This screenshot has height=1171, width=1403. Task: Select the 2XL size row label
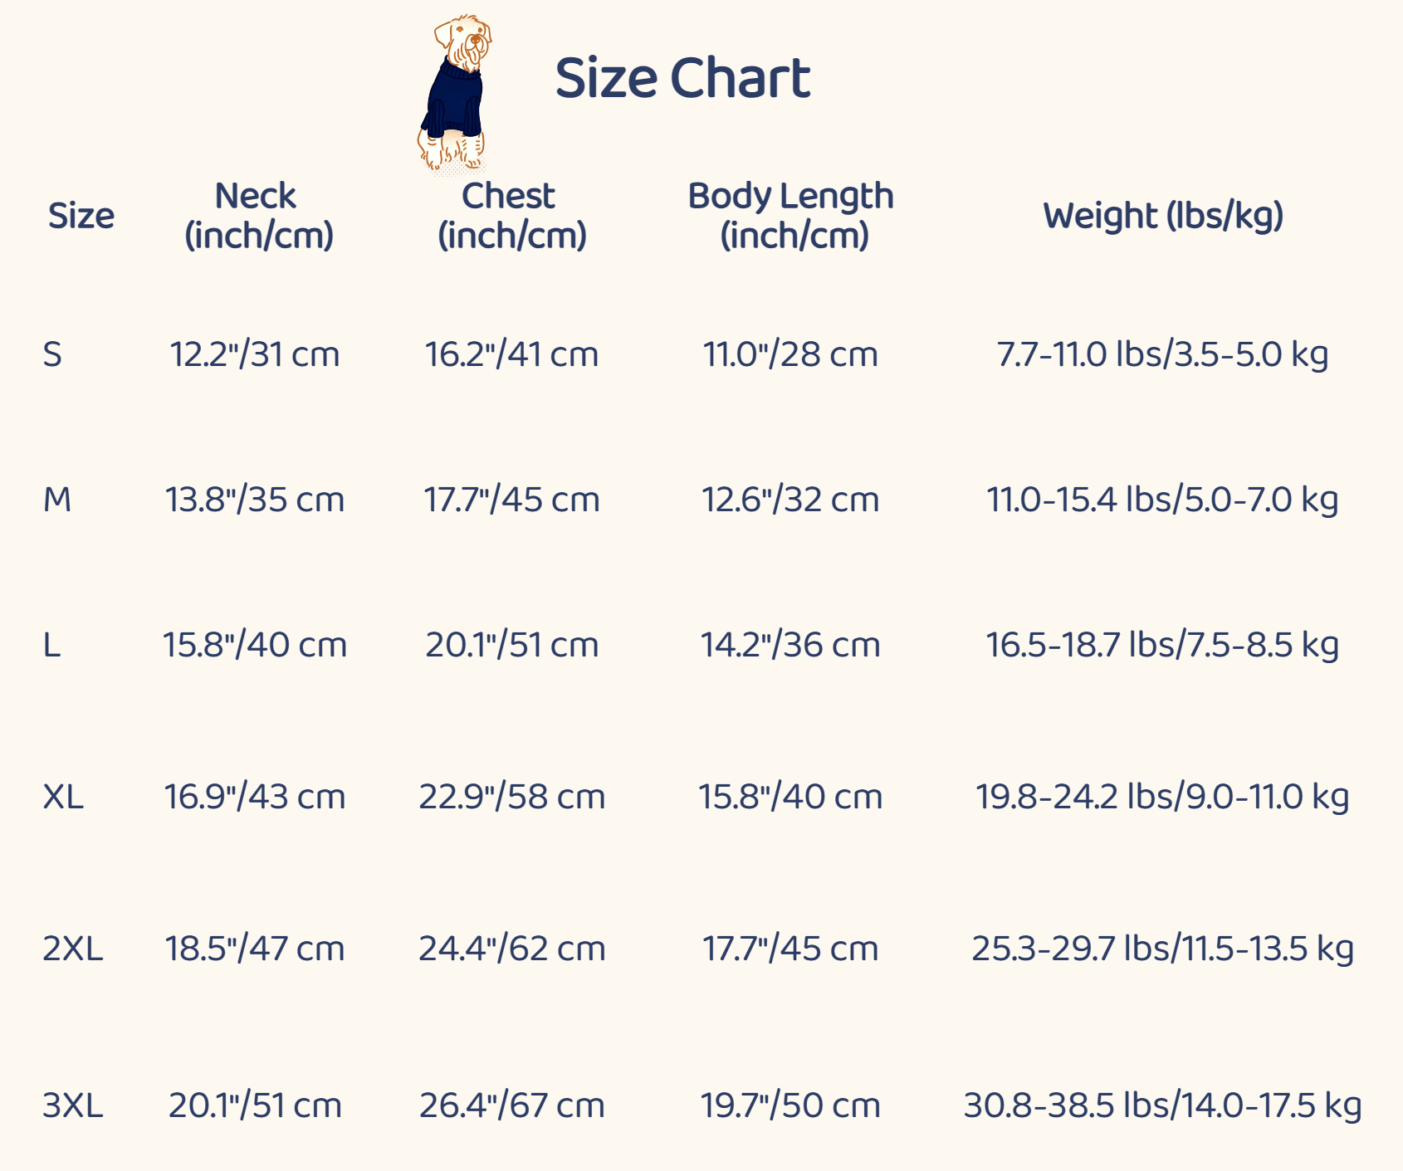pyautogui.click(x=73, y=949)
